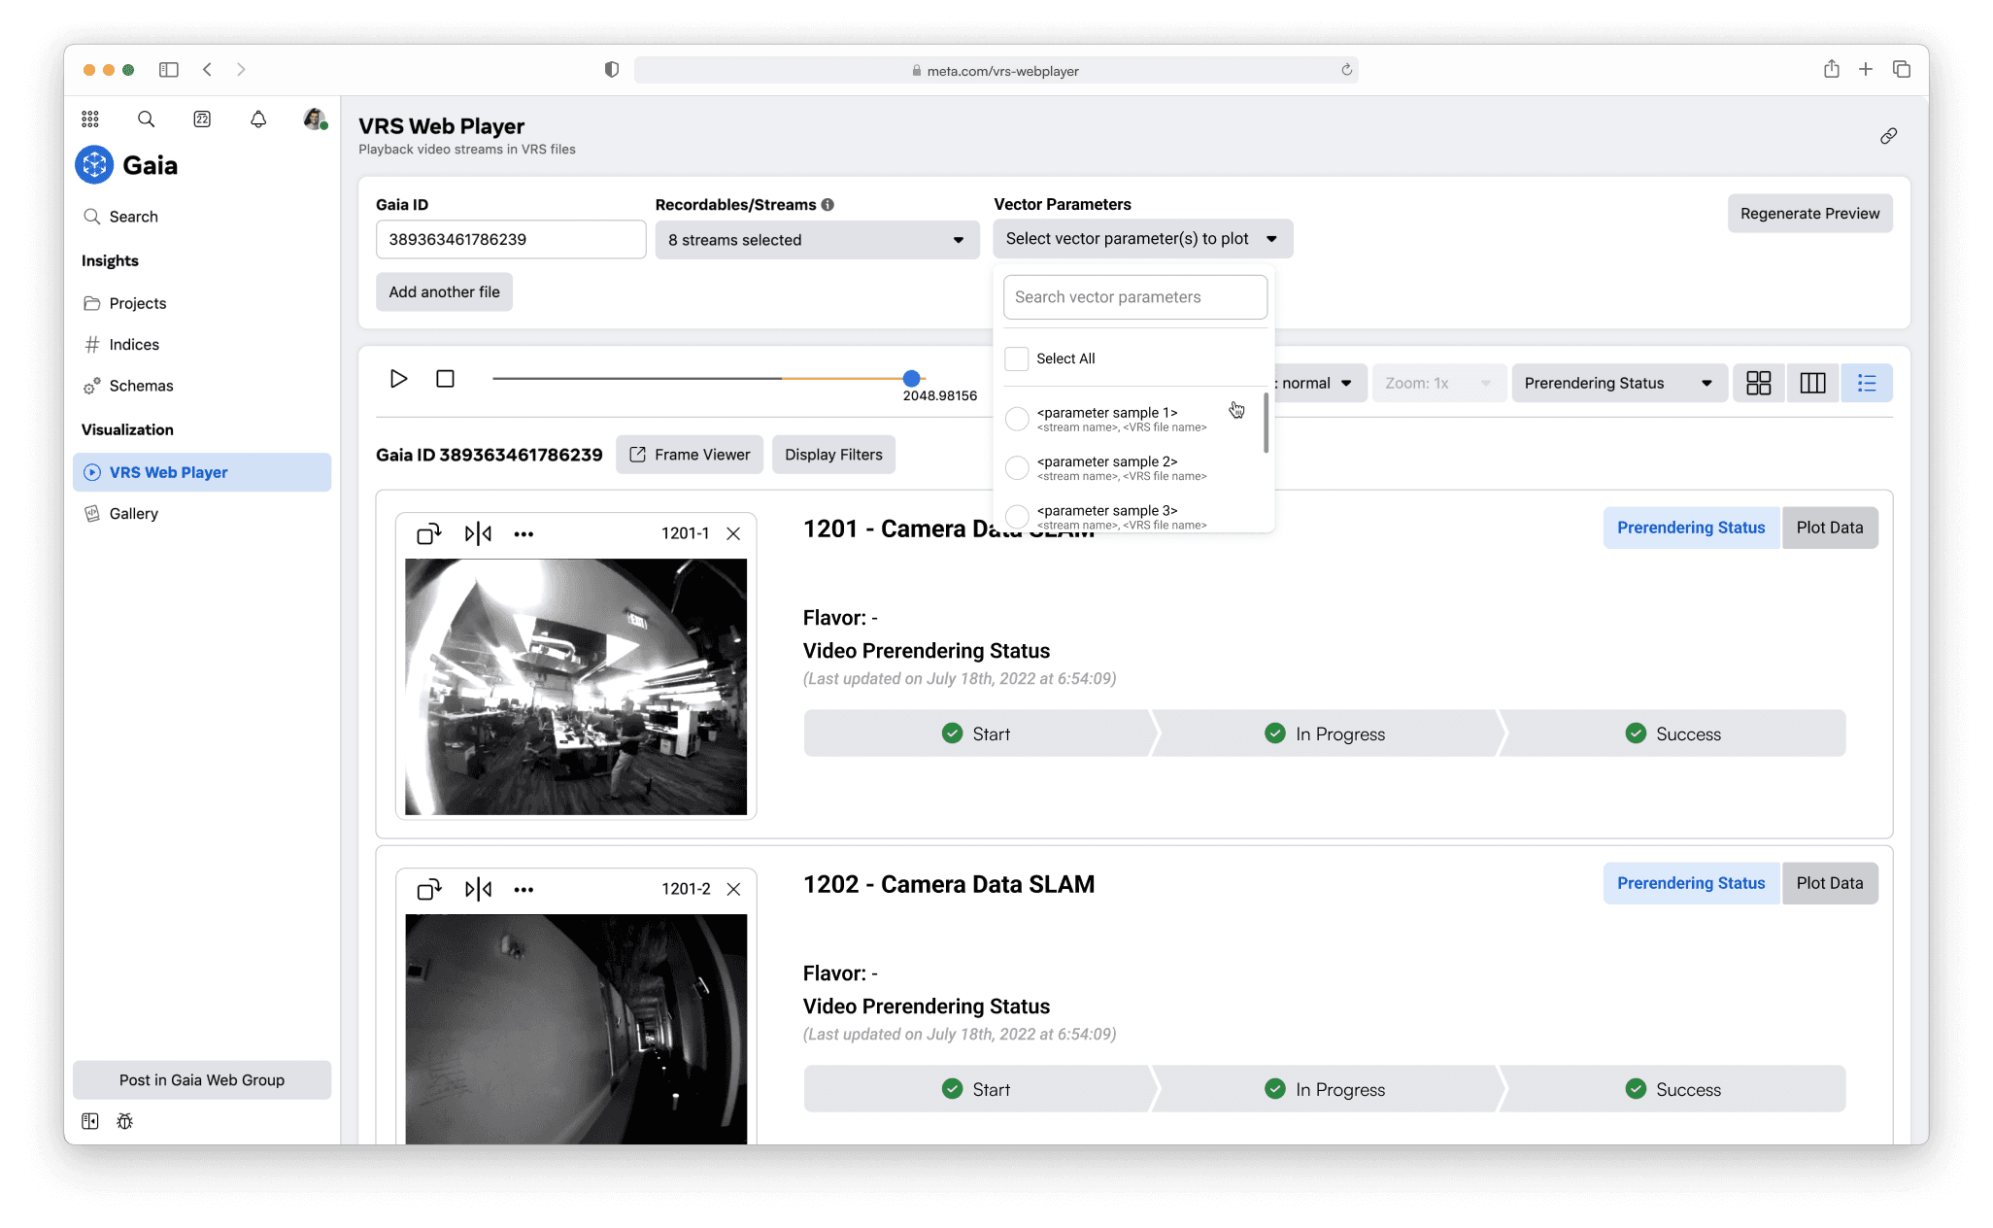Screen dimensions: 1993x1228
Task: Stop playback with the square button
Action: tap(446, 379)
